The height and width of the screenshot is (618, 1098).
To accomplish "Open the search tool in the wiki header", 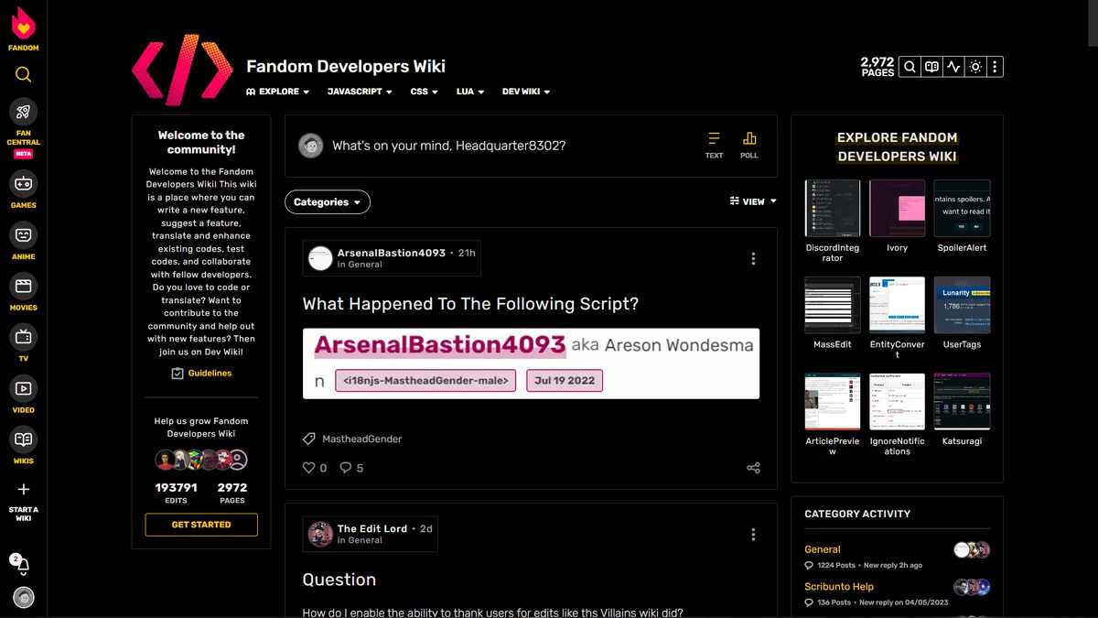I will coord(909,66).
